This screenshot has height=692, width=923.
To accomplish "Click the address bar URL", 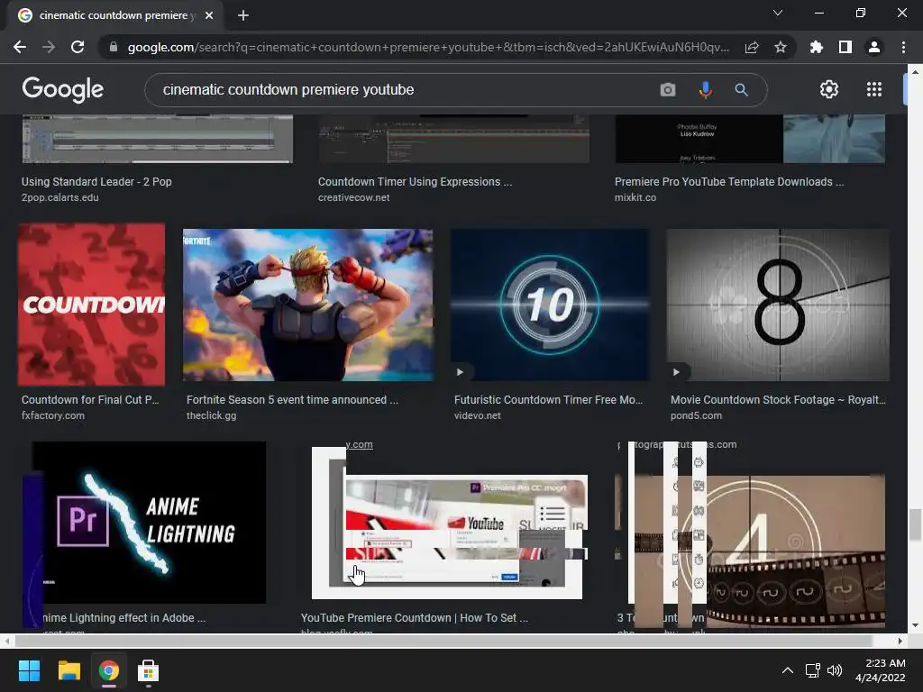I will [x=428, y=47].
